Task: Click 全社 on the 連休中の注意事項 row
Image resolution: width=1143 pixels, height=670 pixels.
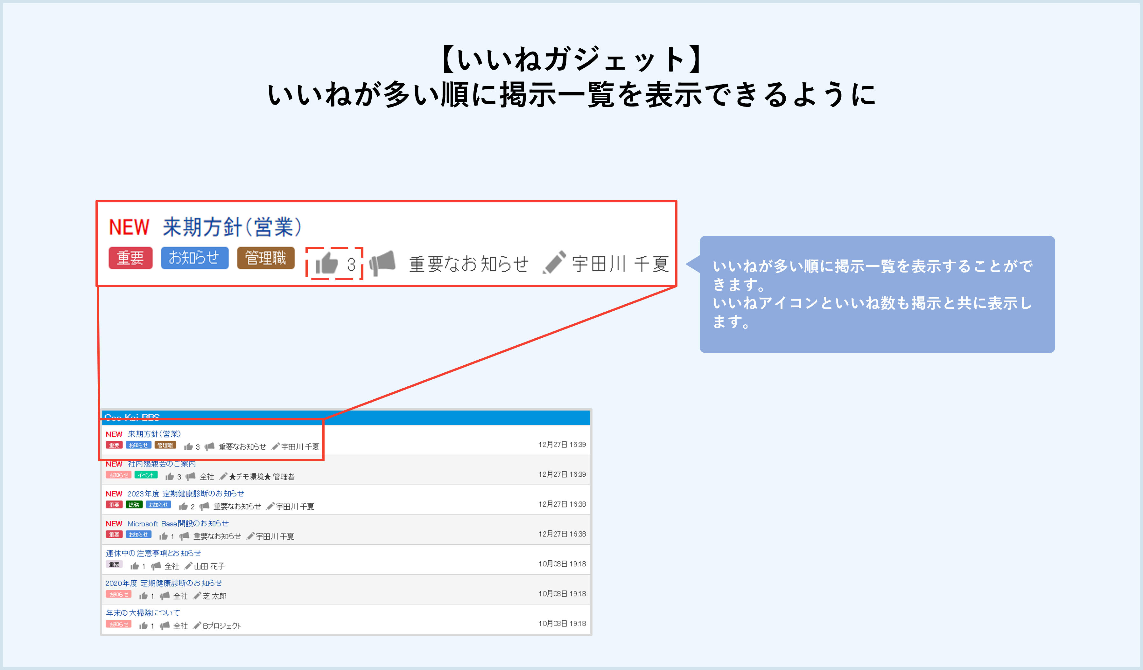Action: 172,566
